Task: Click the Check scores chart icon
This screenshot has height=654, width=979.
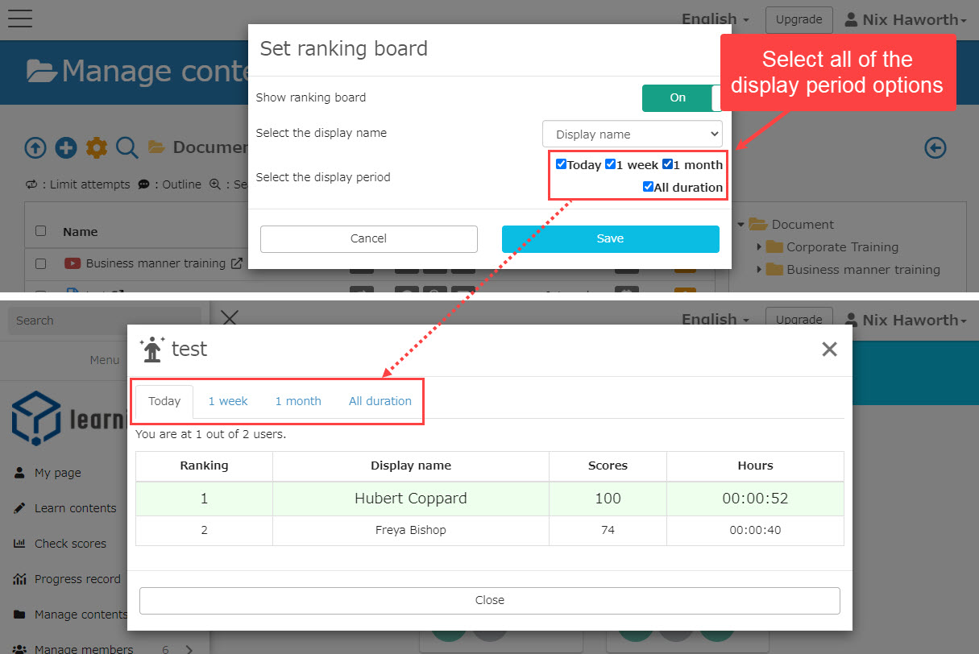Action: (x=19, y=544)
